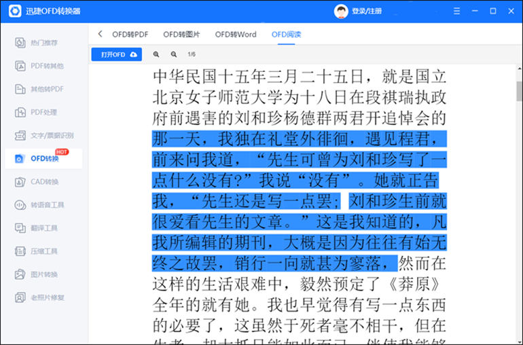Switch to the OFD转PDF tab
Viewport: 523px width, 345px height.
point(130,35)
